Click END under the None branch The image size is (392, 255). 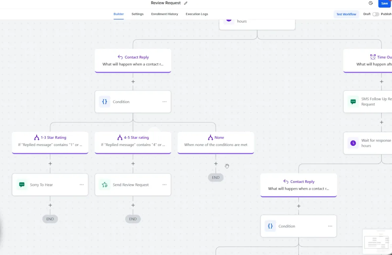[x=216, y=177]
